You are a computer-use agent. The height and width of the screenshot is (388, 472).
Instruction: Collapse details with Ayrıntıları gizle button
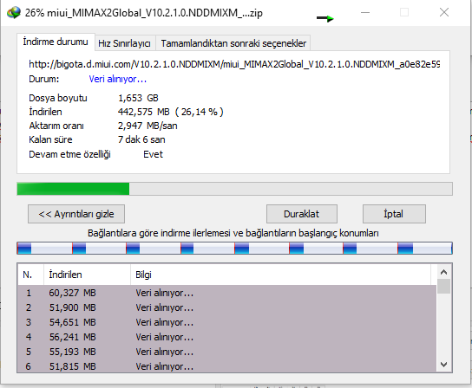pyautogui.click(x=76, y=214)
